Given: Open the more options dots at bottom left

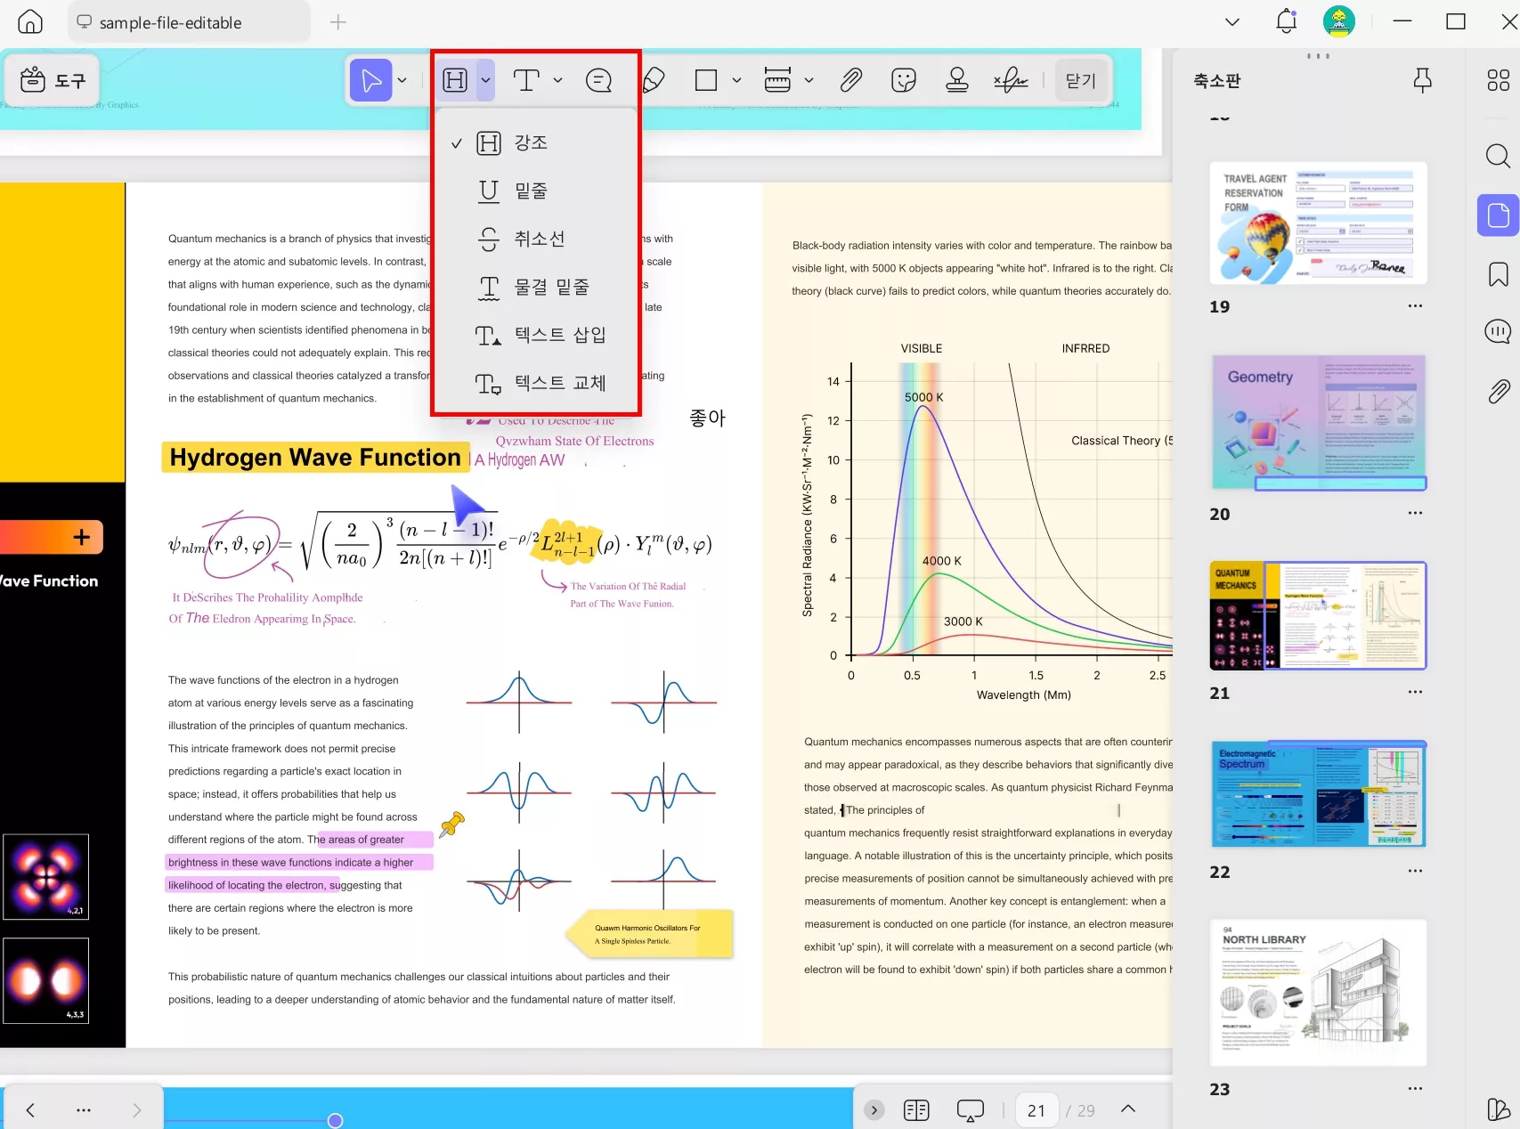Looking at the screenshot, I should point(84,1109).
